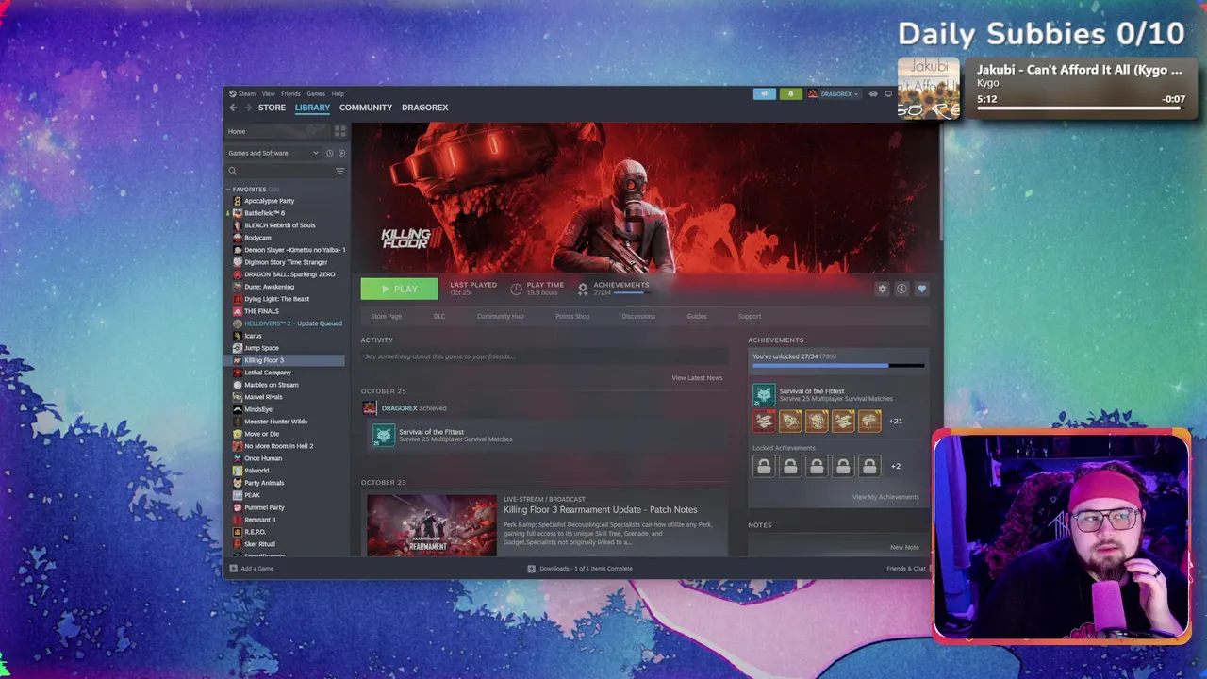The width and height of the screenshot is (1207, 679).
Task: Click the blue announcements megaphone button
Action: [x=765, y=93]
